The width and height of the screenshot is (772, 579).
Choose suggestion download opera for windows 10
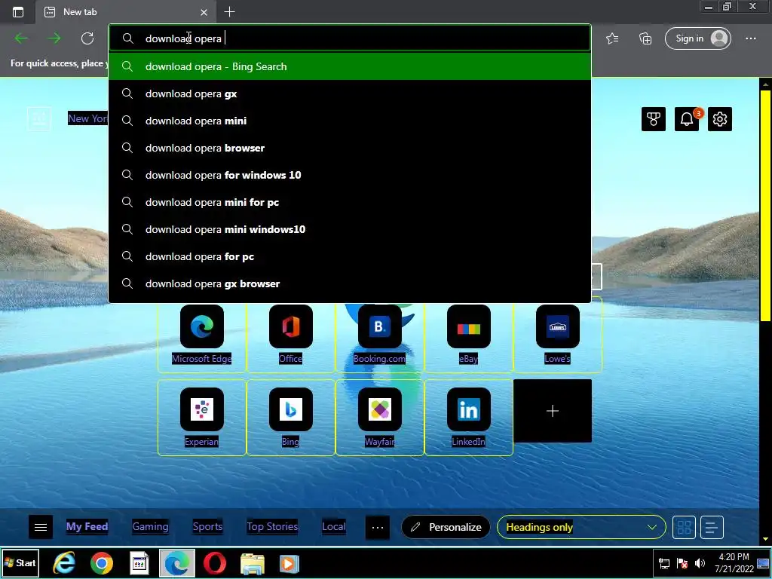350,175
